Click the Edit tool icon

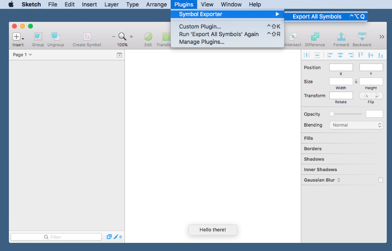(x=148, y=37)
